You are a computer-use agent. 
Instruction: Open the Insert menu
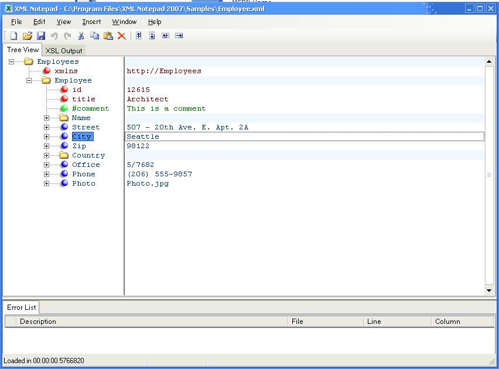click(91, 22)
